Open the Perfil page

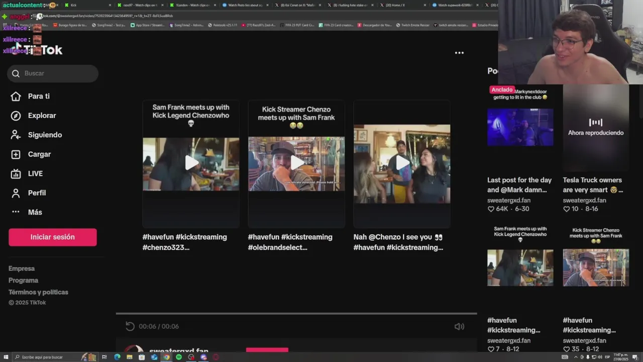point(37,193)
